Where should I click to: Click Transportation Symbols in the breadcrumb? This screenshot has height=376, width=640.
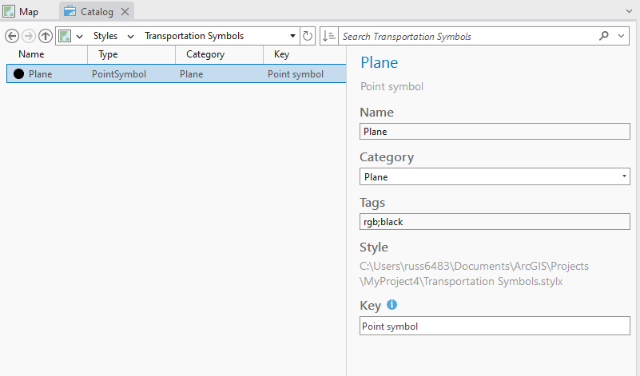point(194,37)
